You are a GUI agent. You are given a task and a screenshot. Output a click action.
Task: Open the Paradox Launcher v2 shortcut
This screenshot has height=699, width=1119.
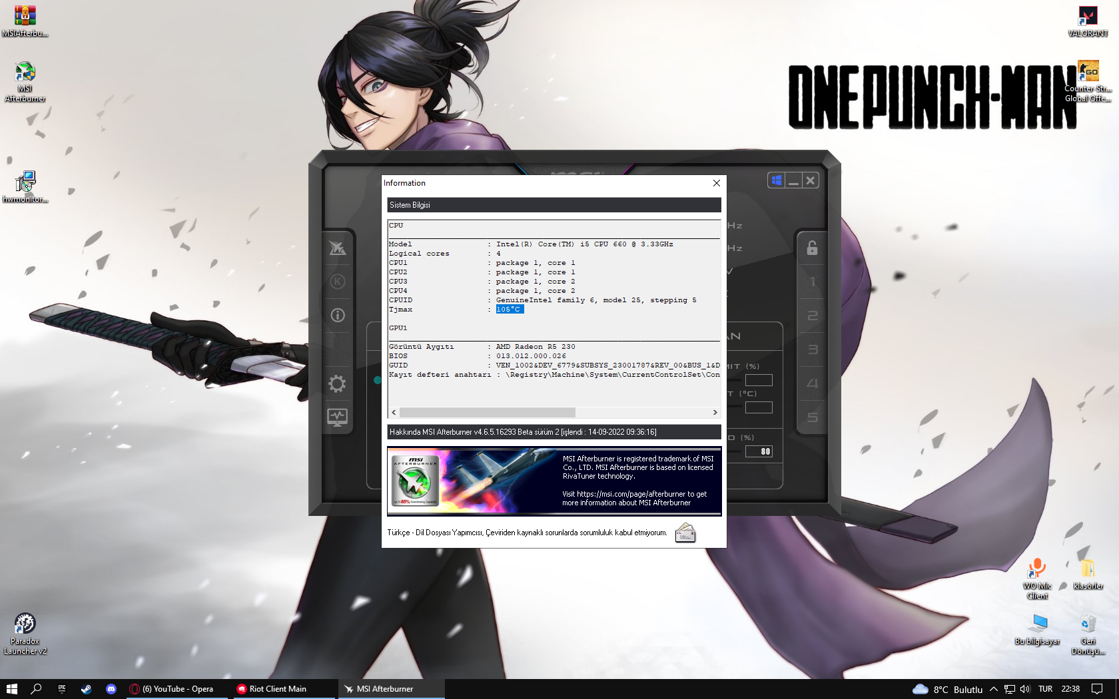[x=25, y=634]
